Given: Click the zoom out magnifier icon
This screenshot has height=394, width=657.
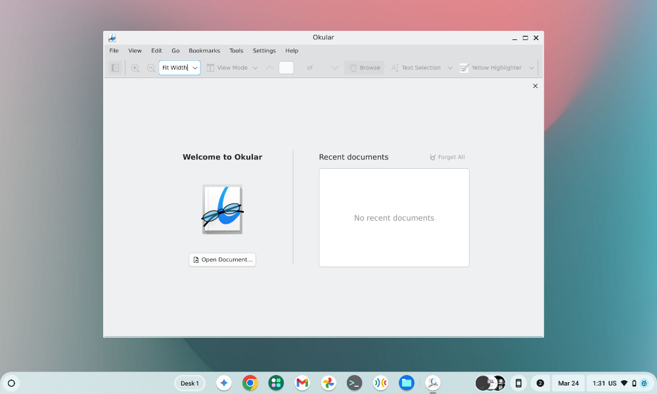Looking at the screenshot, I should 151,68.
